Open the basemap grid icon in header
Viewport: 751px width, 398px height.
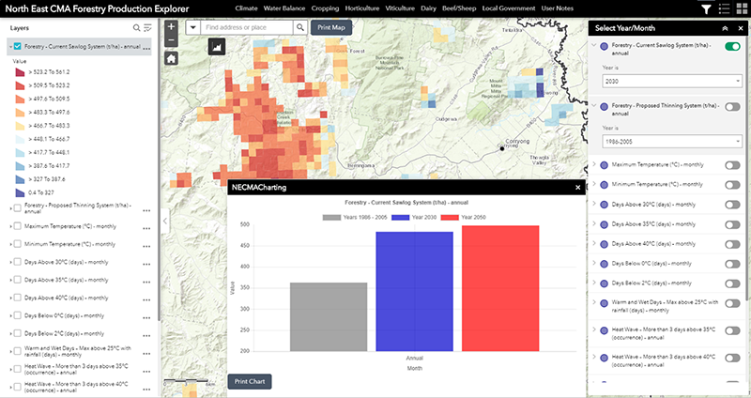point(740,8)
